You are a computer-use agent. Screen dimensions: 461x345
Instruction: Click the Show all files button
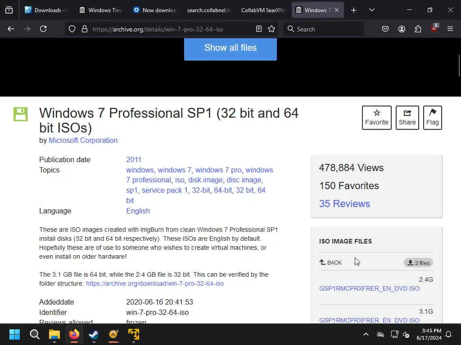pos(230,49)
